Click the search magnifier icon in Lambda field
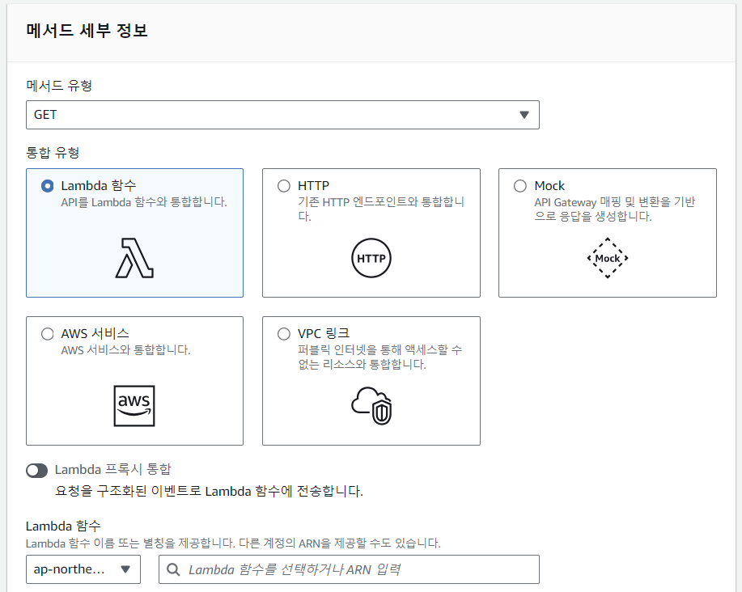The height and width of the screenshot is (592, 742). (x=173, y=569)
